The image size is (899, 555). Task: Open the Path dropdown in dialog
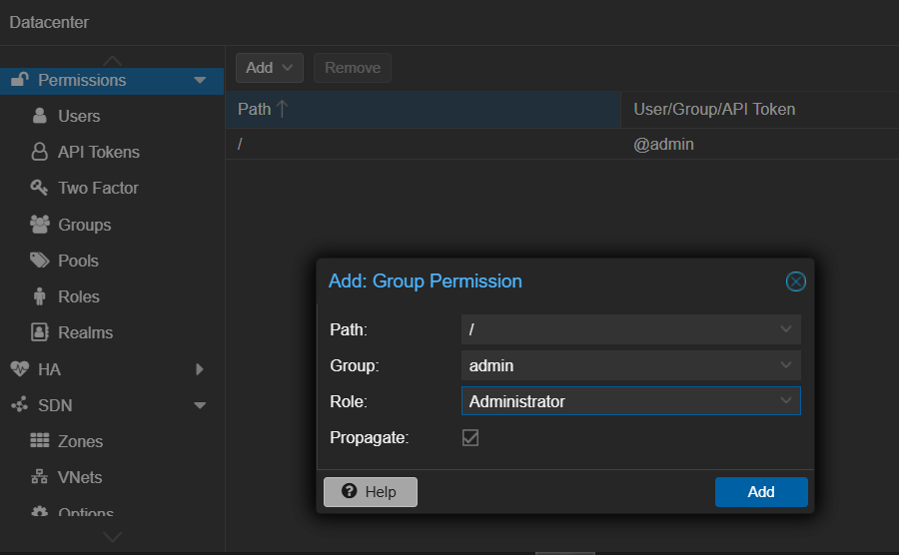click(785, 329)
